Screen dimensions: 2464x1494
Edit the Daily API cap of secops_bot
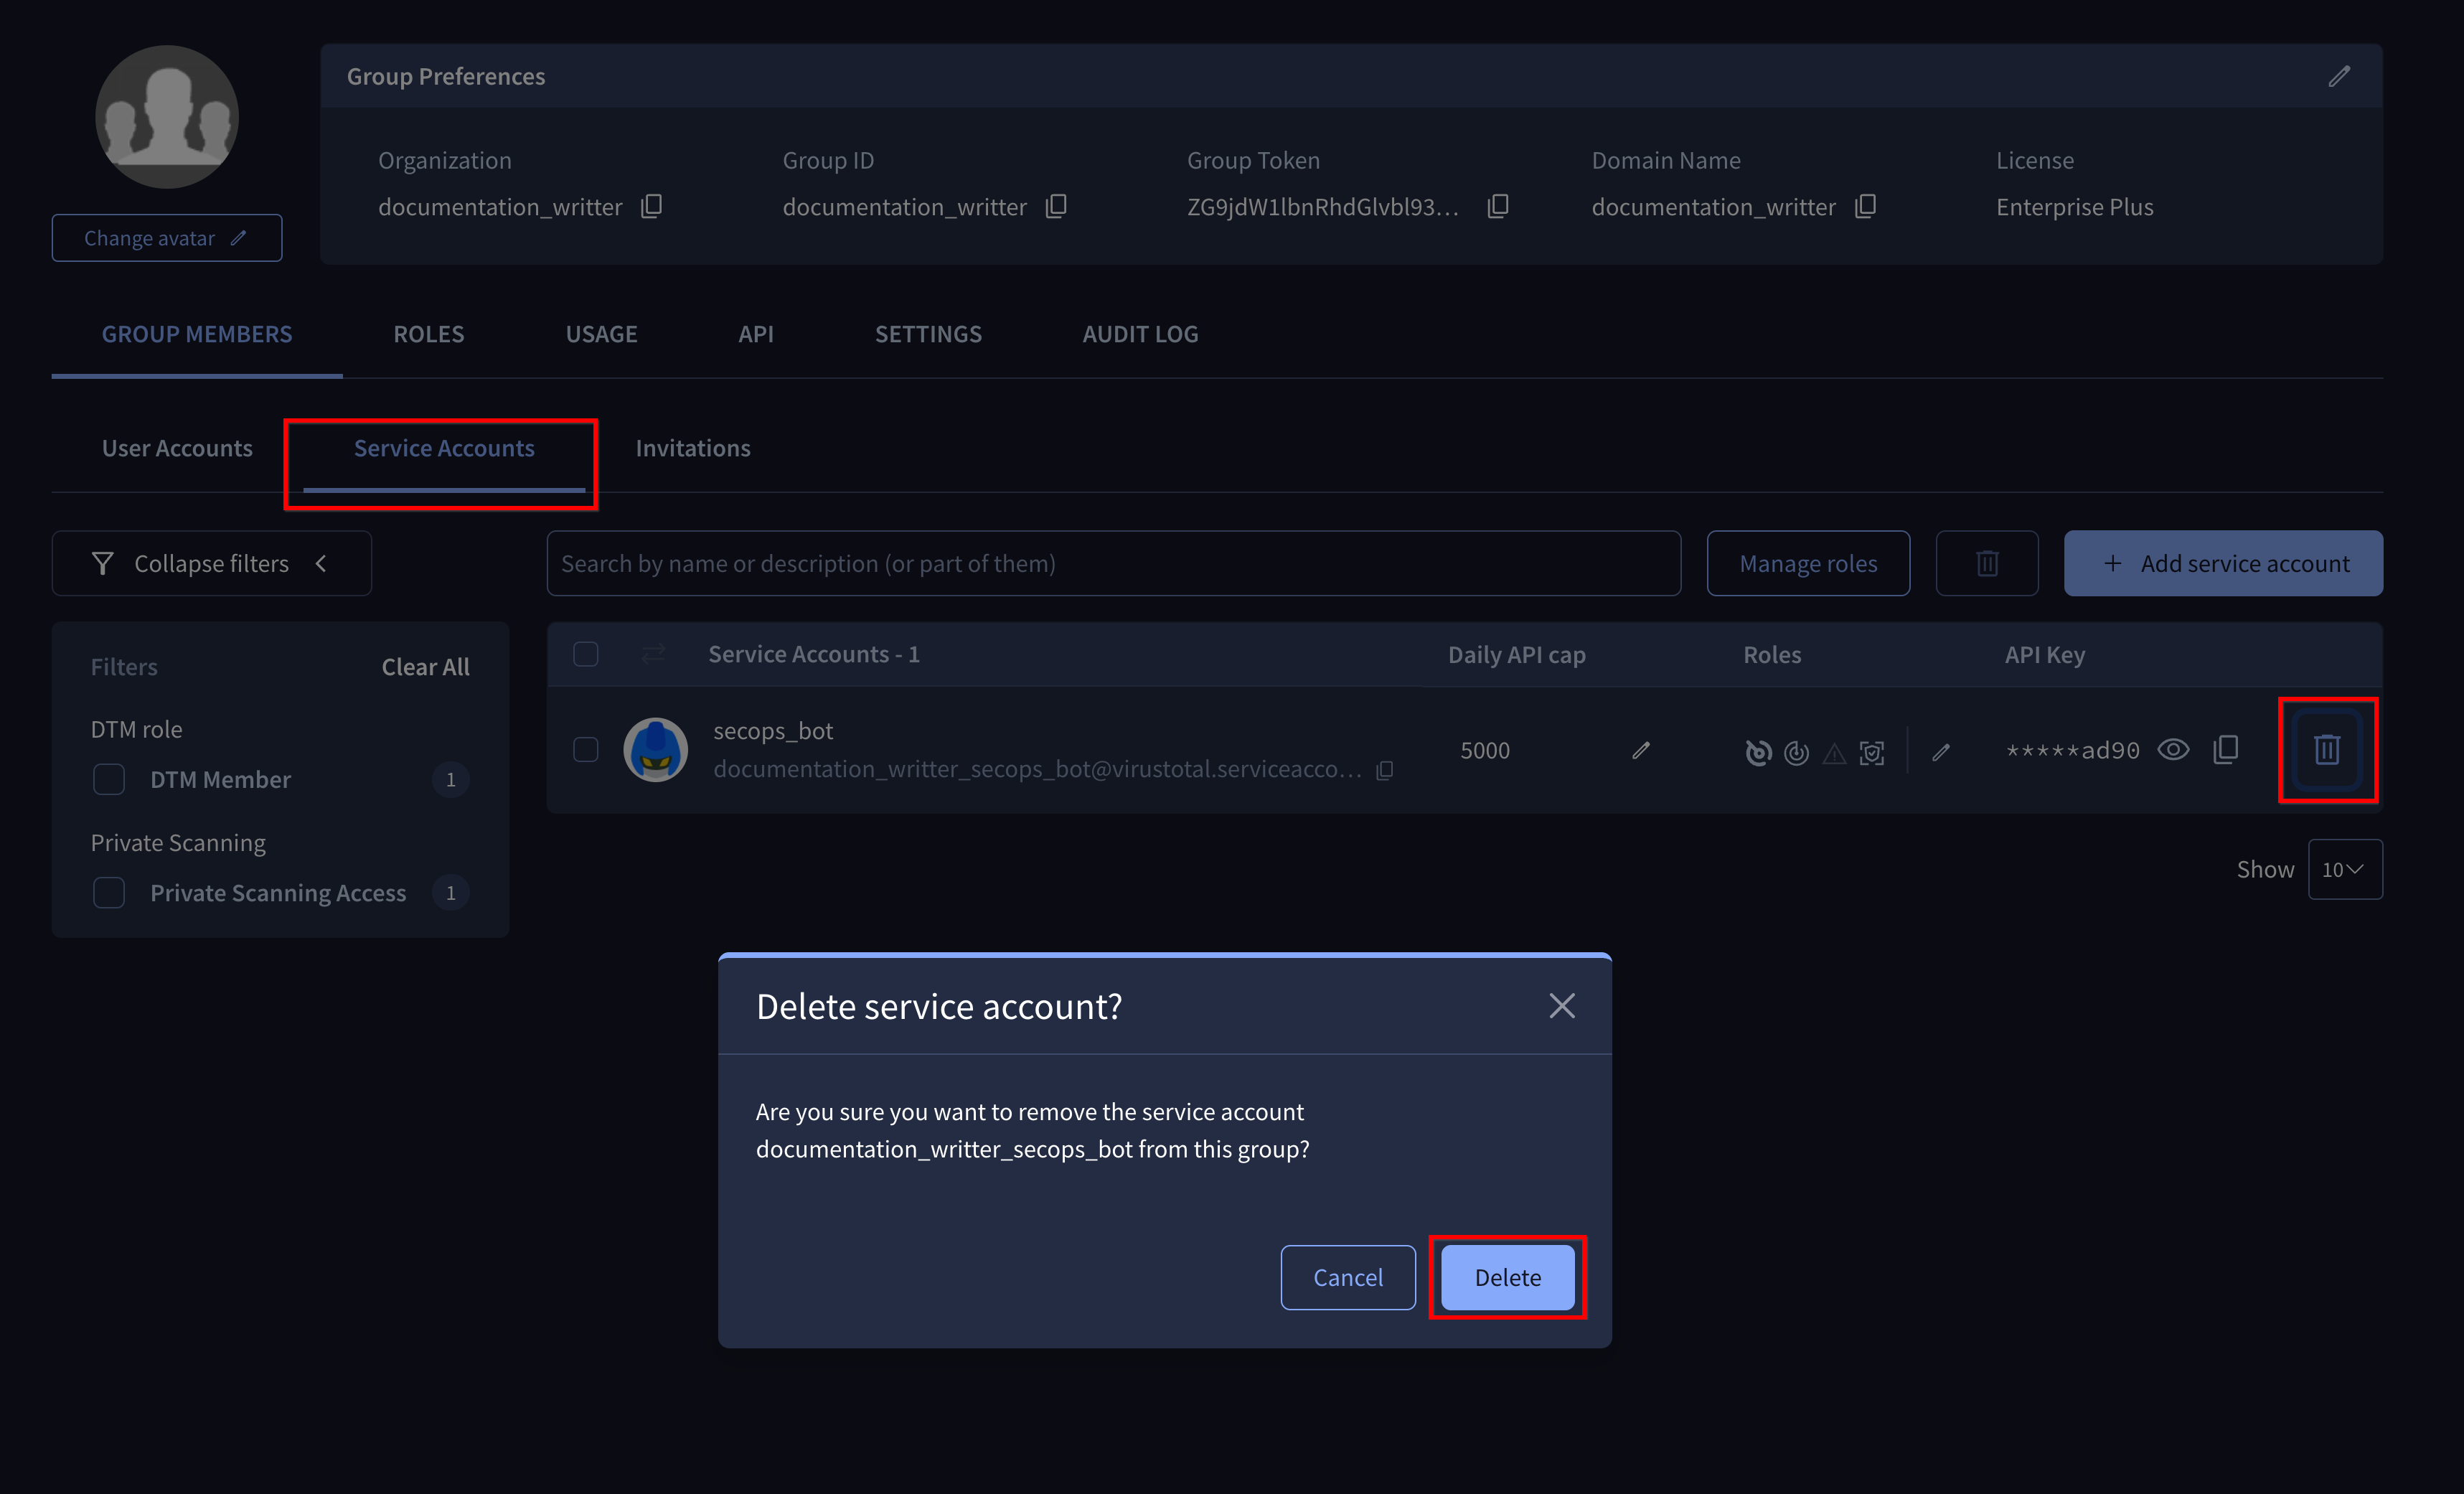(x=1641, y=750)
